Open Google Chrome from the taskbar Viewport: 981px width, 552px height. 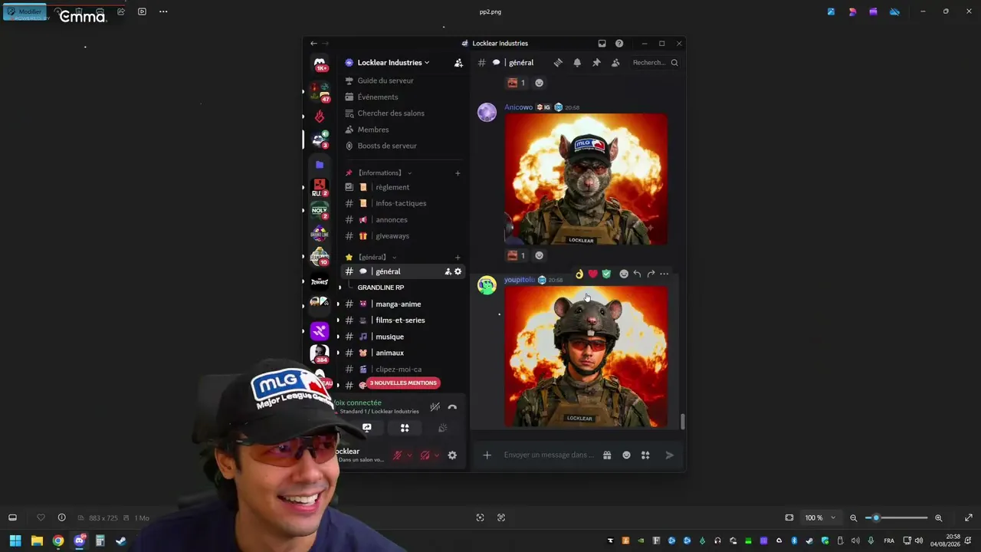[x=58, y=540]
